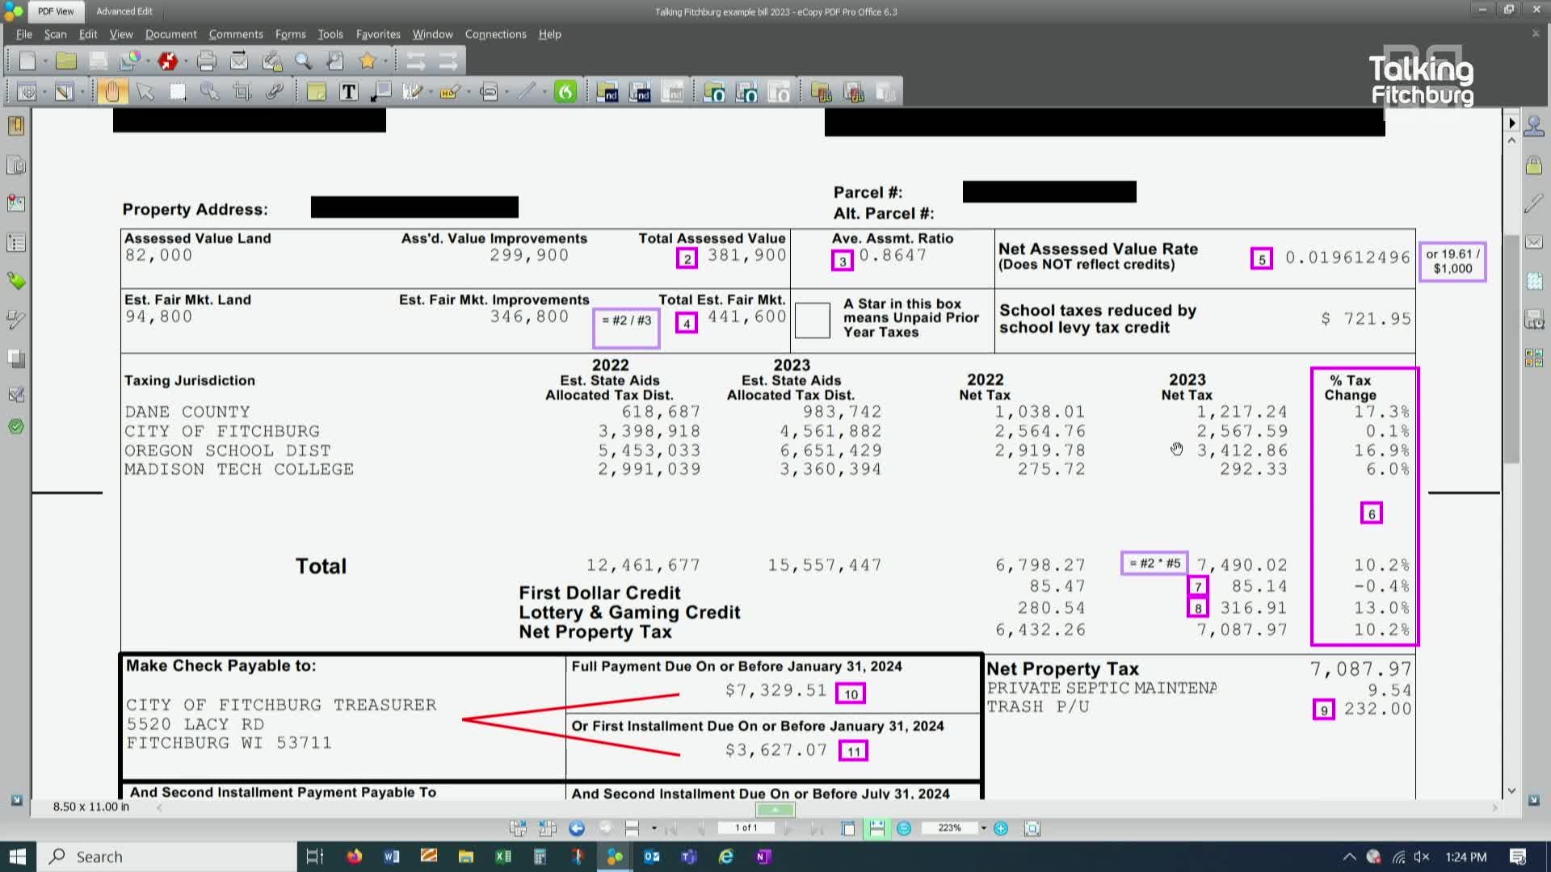Select the Hand panning tool
Image resolution: width=1551 pixels, height=872 pixels.
tap(112, 91)
